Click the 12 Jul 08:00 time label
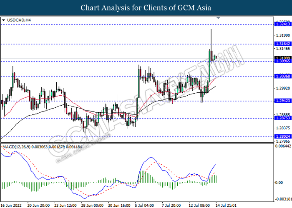The width and height of the screenshot is (292, 208). [x=199, y=206]
